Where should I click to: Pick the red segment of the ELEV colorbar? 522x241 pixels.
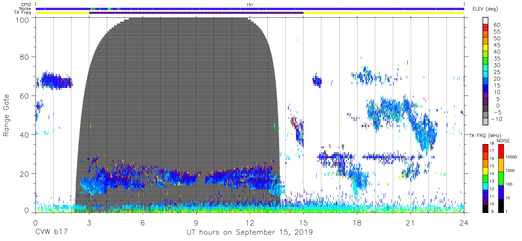pyautogui.click(x=485, y=28)
